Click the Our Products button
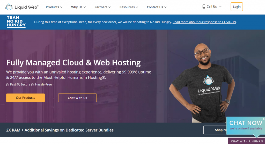This screenshot has height=144, width=265. point(26,98)
